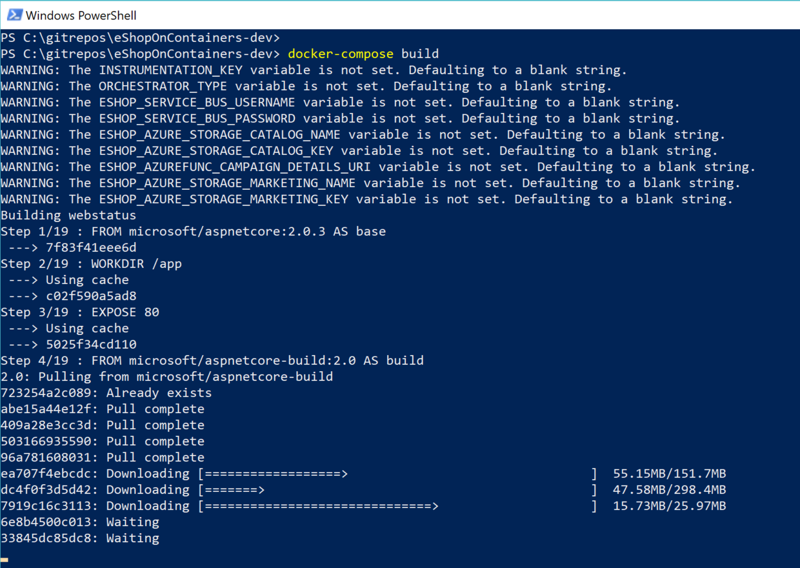Click the Step 4/19 aspnetcore-build line
Screen dimensions: 800x568
point(212,360)
